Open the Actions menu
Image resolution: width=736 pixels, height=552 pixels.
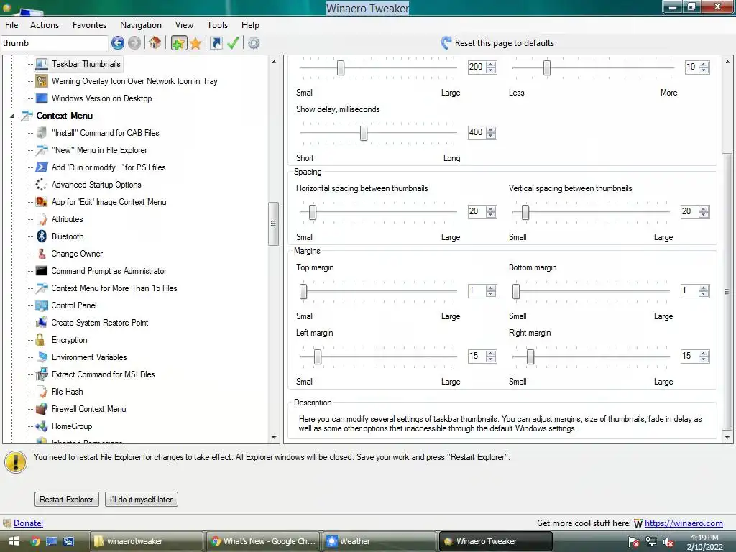45,25
